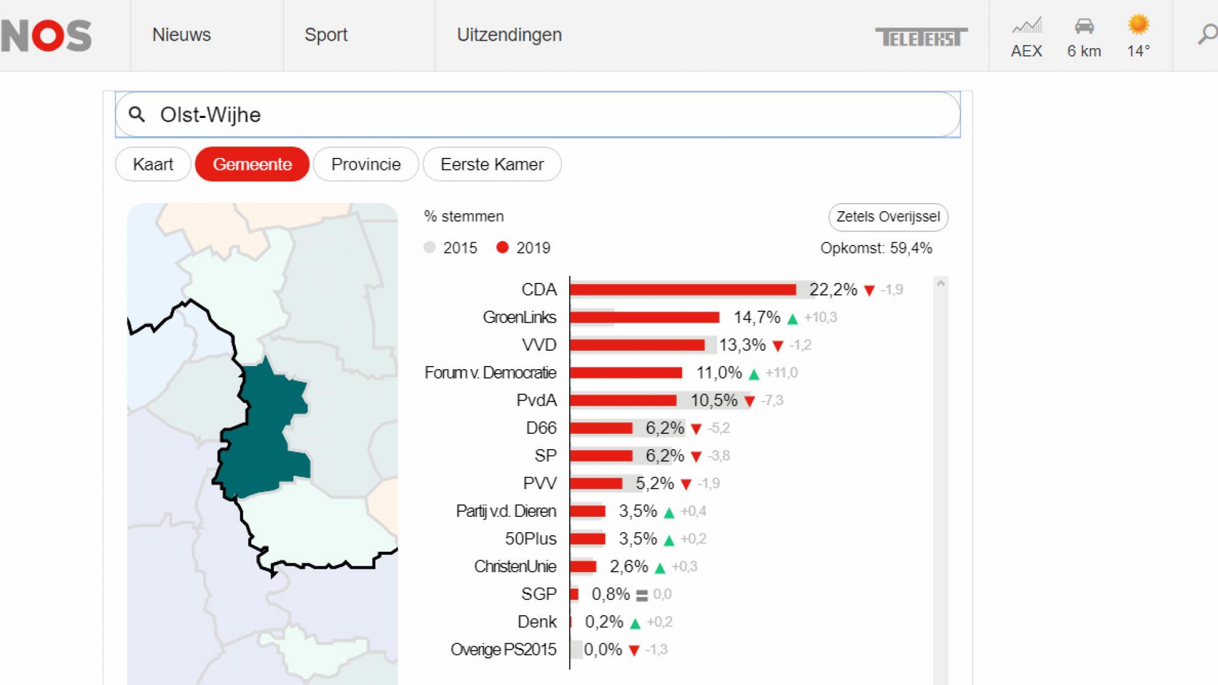Viewport: 1218px width, 685px height.
Task: Open the Nieuws menu
Action: point(181,35)
